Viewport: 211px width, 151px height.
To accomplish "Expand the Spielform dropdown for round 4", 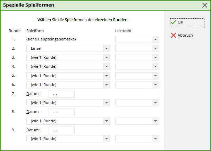I will pyautogui.click(x=106, y=67).
